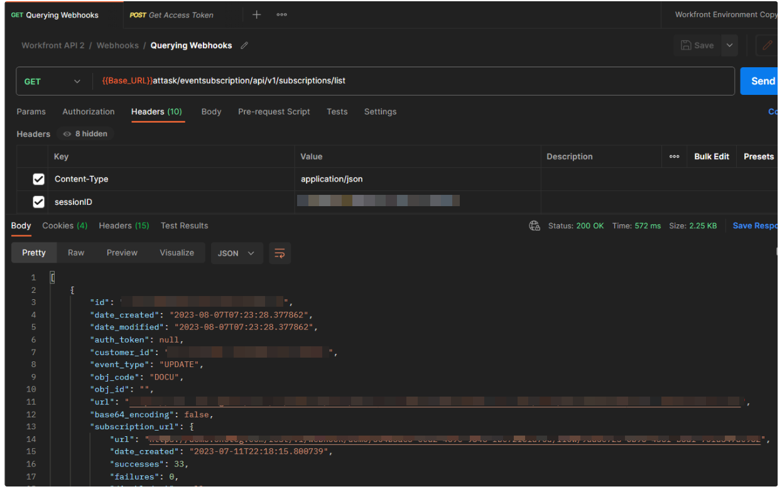Image resolution: width=782 pixels, height=489 pixels.
Task: Uncheck the sessionID header checkbox
Action: [38, 202]
